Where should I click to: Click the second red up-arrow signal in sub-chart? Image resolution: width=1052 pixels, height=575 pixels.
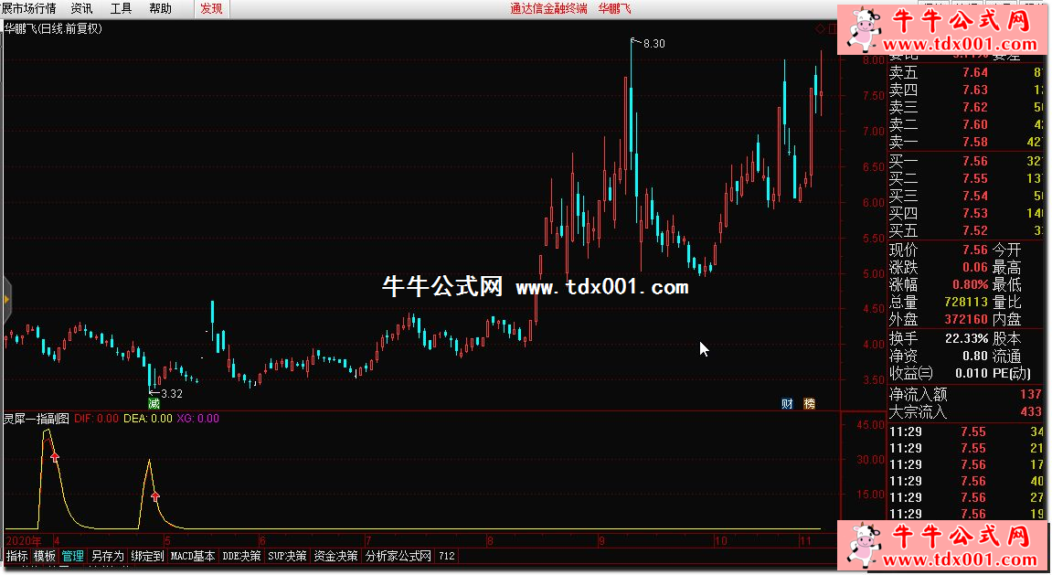155,496
